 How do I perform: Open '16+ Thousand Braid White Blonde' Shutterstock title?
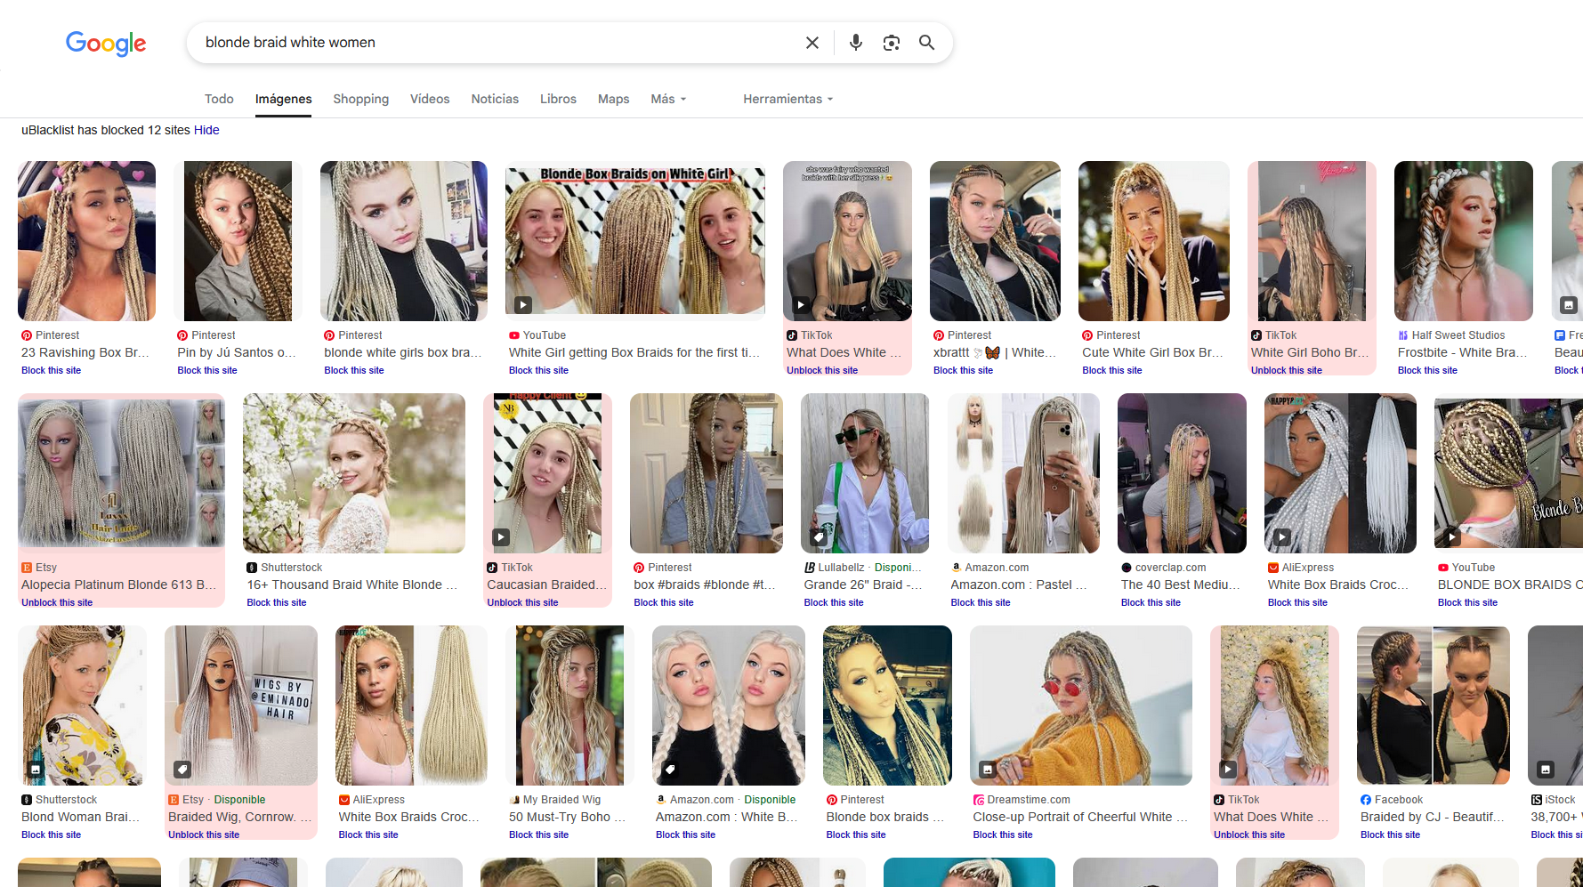(352, 585)
